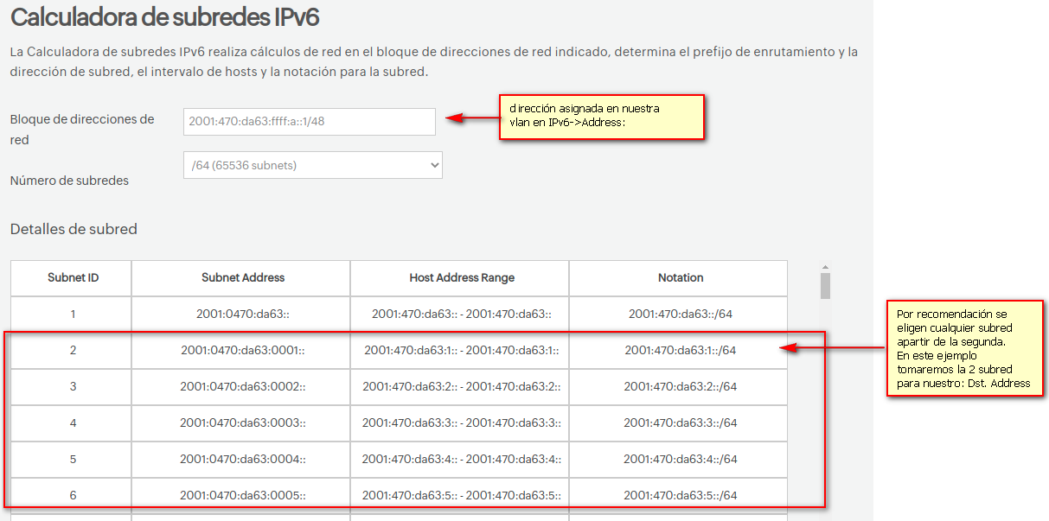Click the yellow note about assigned VLAN address
Screen dimensions: 1049x521
pos(603,116)
